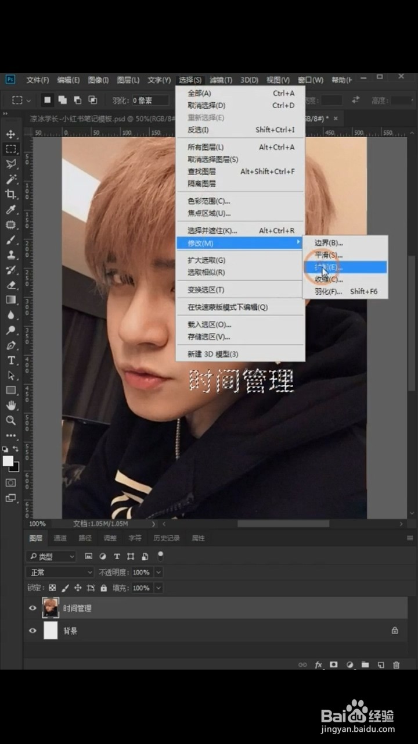Open the layer filter 类型 dropdown
The height and width of the screenshot is (744, 418).
click(52, 556)
